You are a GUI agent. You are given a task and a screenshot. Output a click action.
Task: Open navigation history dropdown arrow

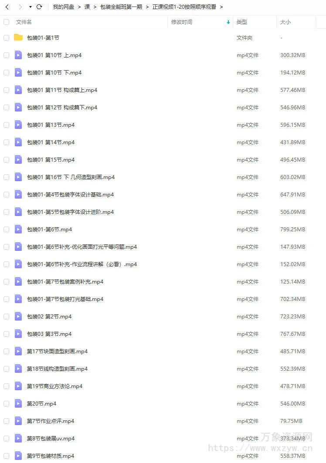[x=31, y=7]
